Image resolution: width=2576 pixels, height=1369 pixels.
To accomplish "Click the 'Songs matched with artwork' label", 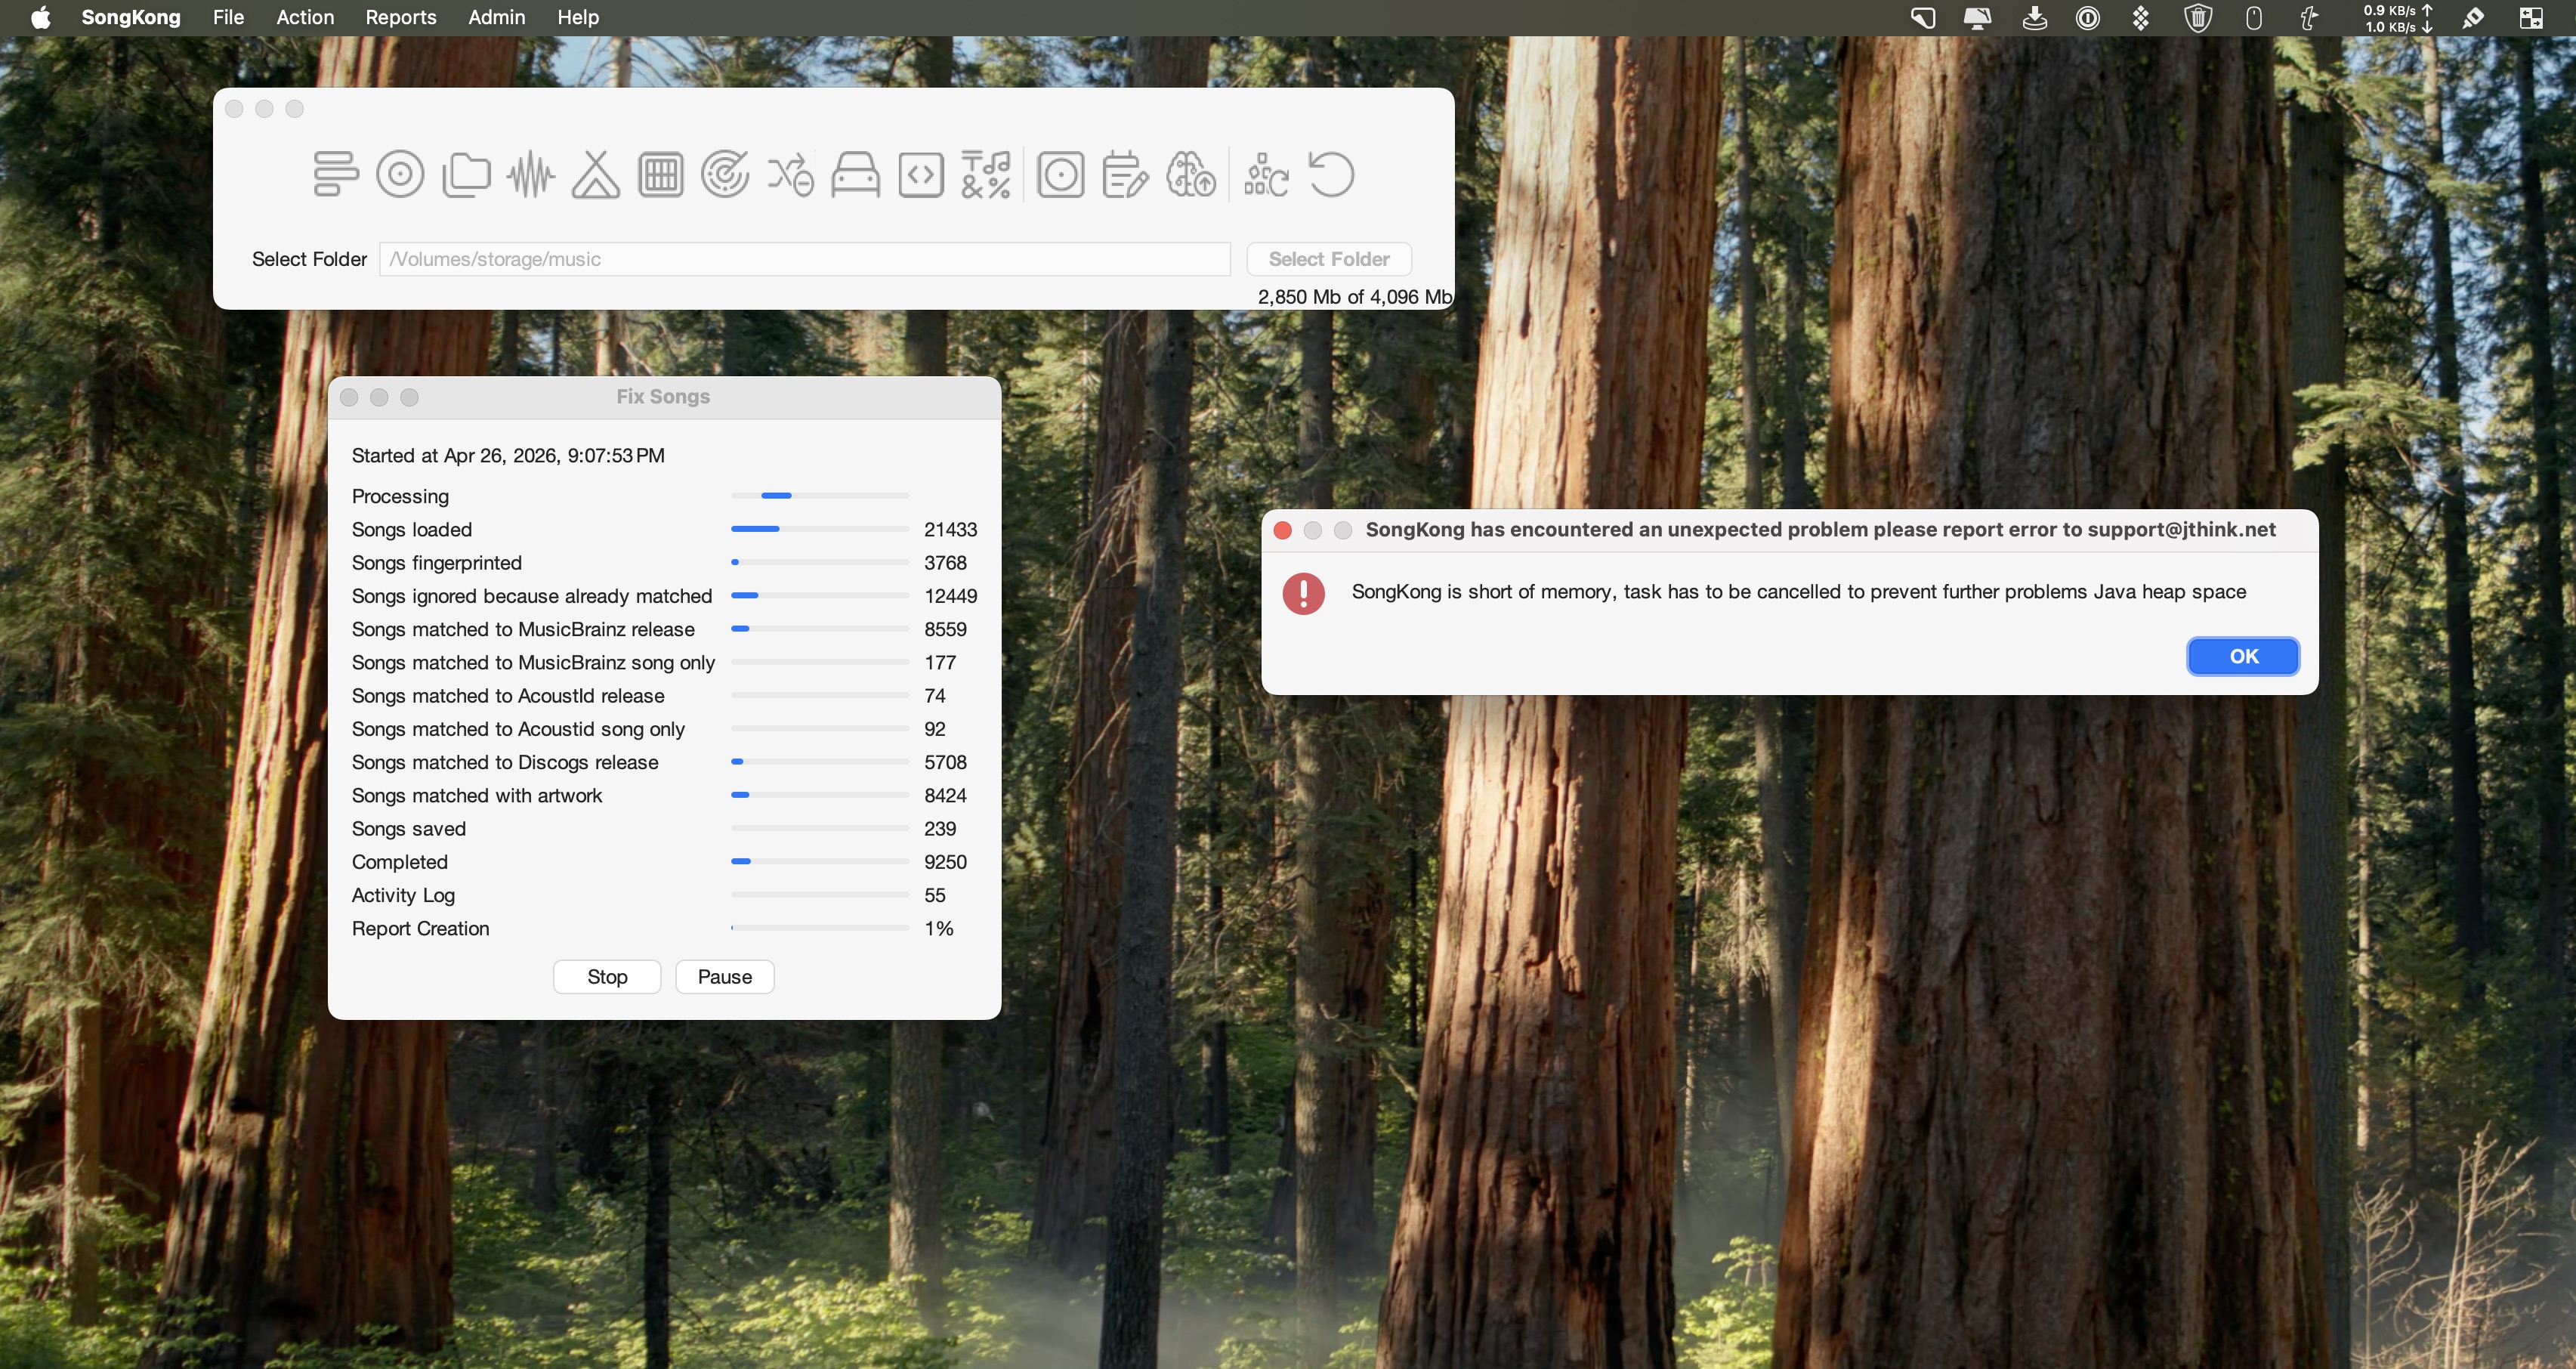I will 477,796.
